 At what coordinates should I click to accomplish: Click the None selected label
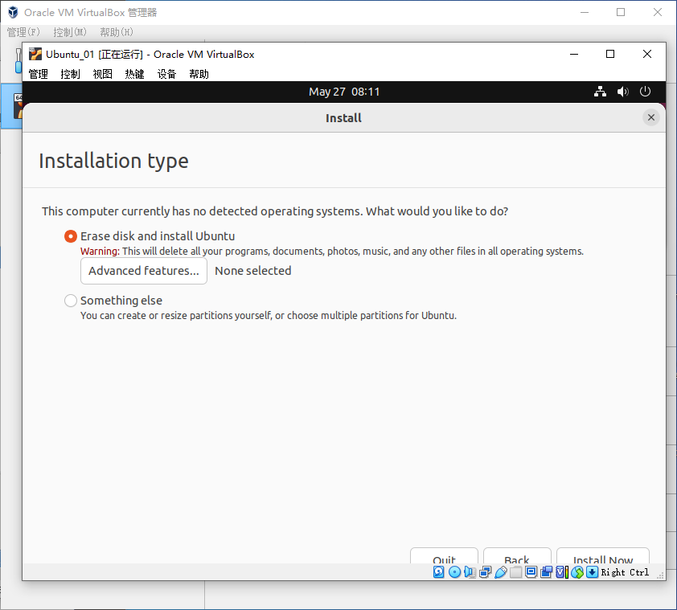click(253, 271)
